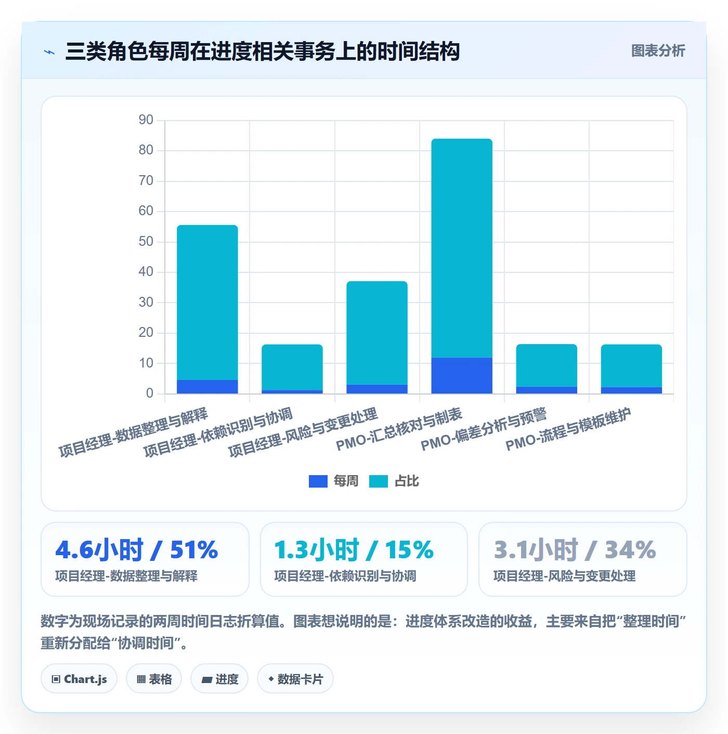Click the 图表分析 label in the header
Screen dimensions: 728x734
click(658, 51)
